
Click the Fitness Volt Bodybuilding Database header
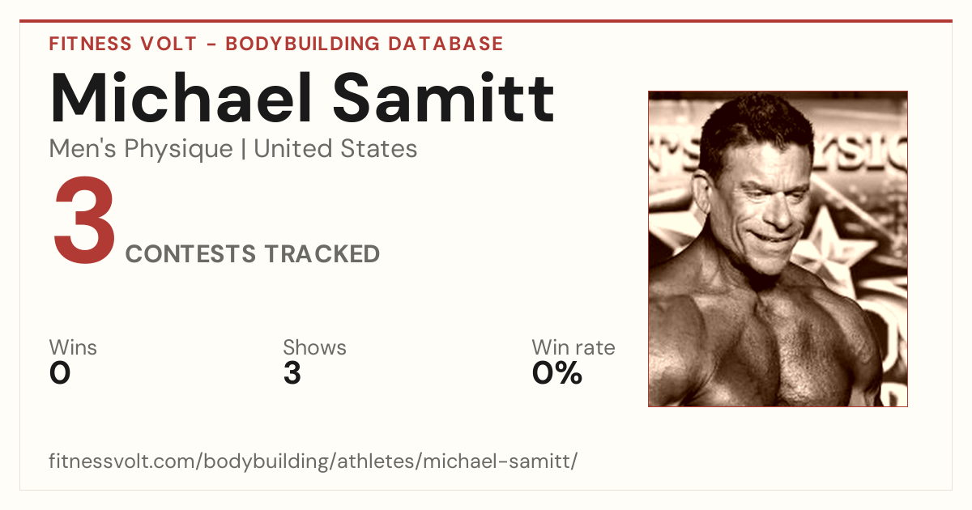(x=276, y=44)
